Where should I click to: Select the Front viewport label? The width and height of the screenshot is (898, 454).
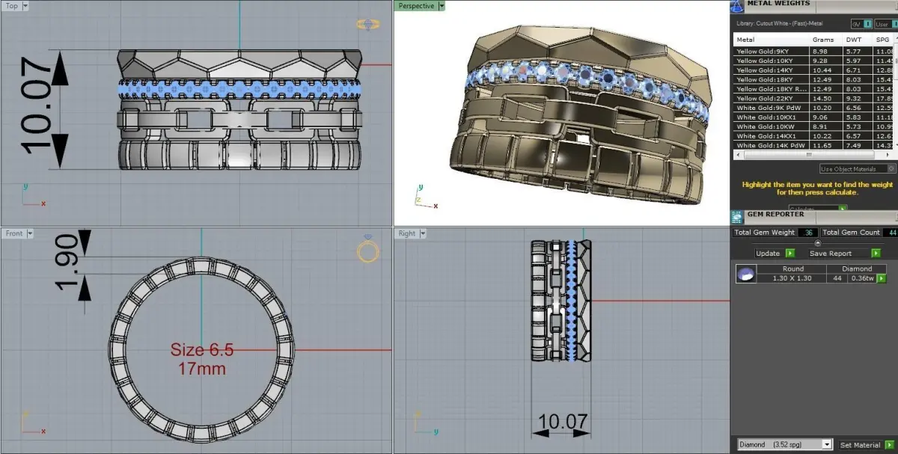(14, 233)
